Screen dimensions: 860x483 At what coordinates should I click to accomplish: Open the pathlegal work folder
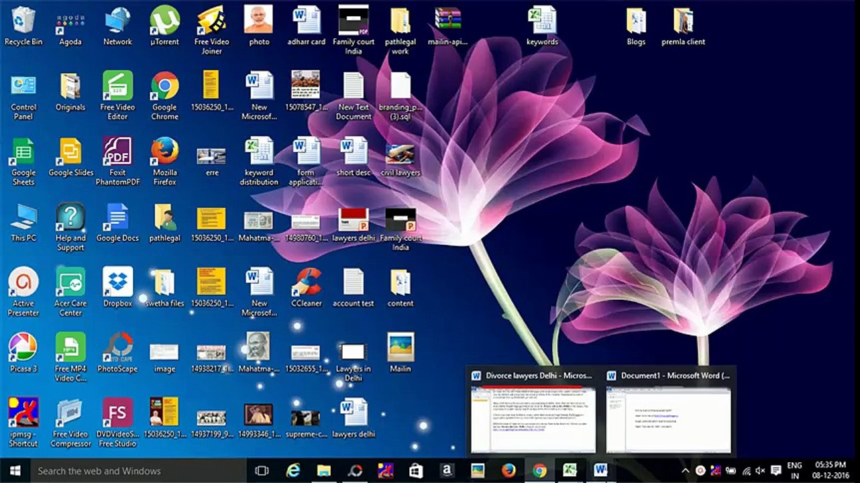point(400,31)
